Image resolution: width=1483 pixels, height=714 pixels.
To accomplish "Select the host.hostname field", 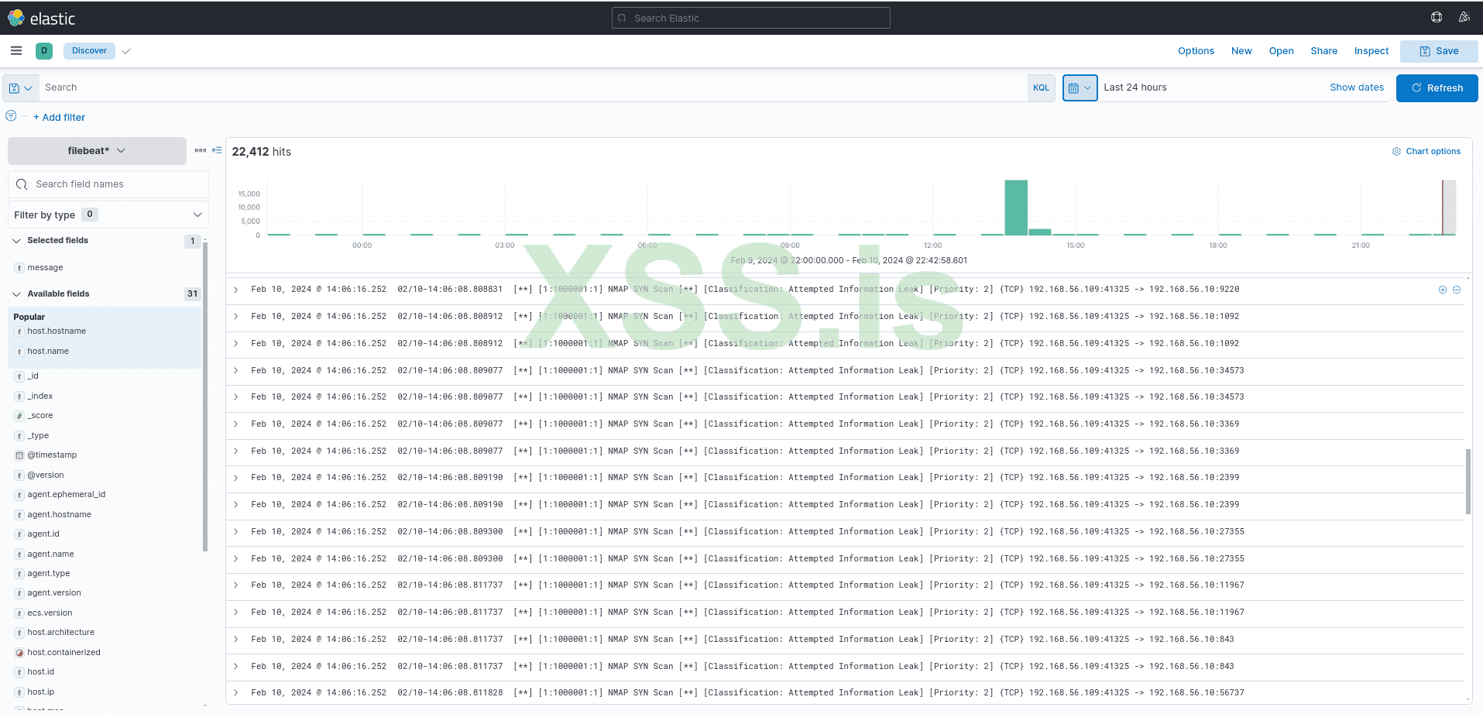I will click(x=57, y=331).
